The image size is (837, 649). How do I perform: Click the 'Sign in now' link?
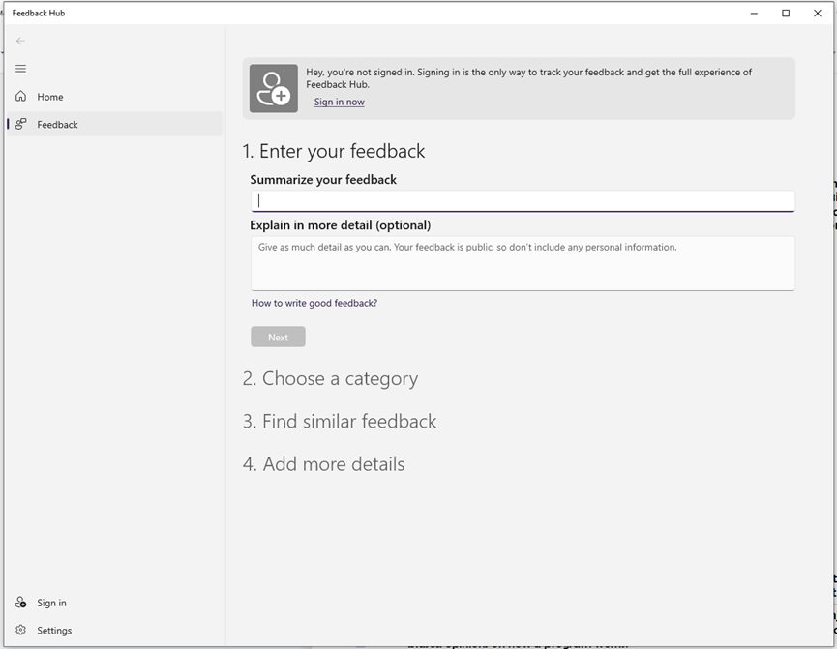pos(339,103)
